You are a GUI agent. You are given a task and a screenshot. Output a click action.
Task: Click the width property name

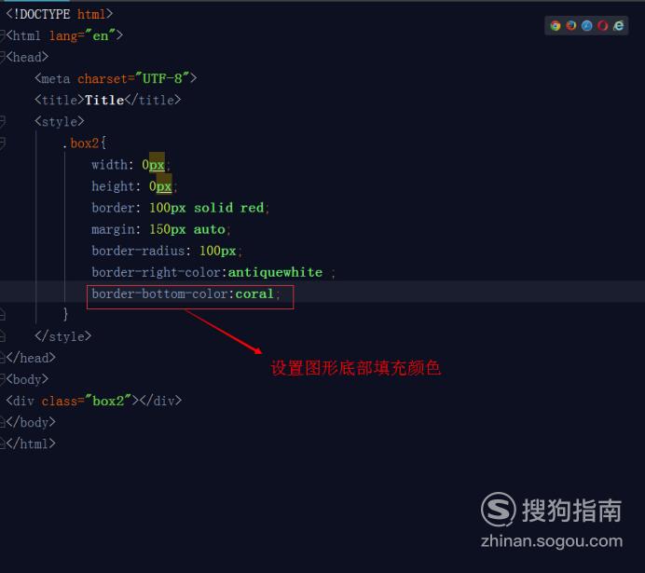click(109, 164)
